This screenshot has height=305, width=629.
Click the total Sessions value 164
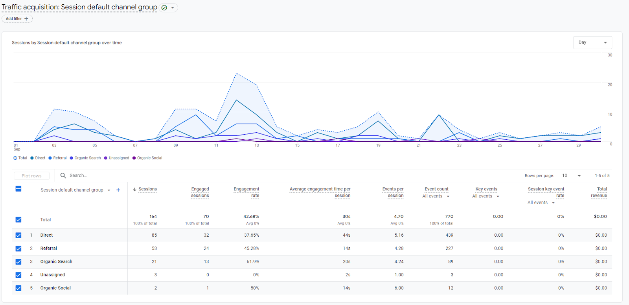153,216
